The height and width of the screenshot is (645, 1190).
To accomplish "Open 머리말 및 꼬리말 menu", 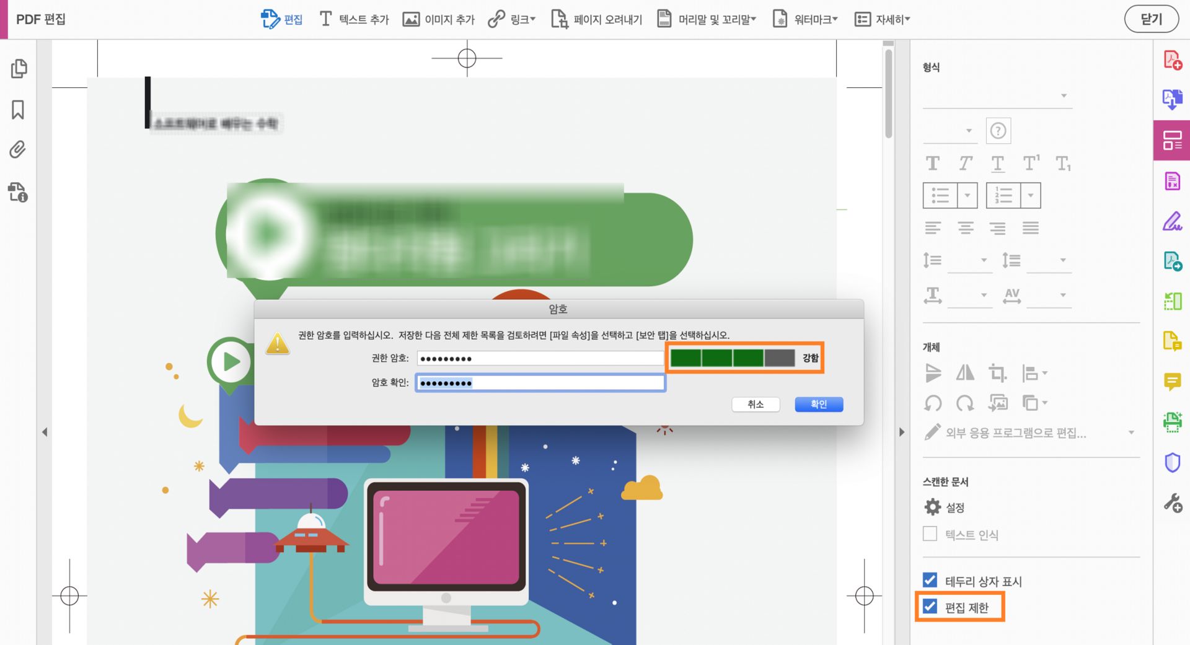I will click(x=707, y=19).
